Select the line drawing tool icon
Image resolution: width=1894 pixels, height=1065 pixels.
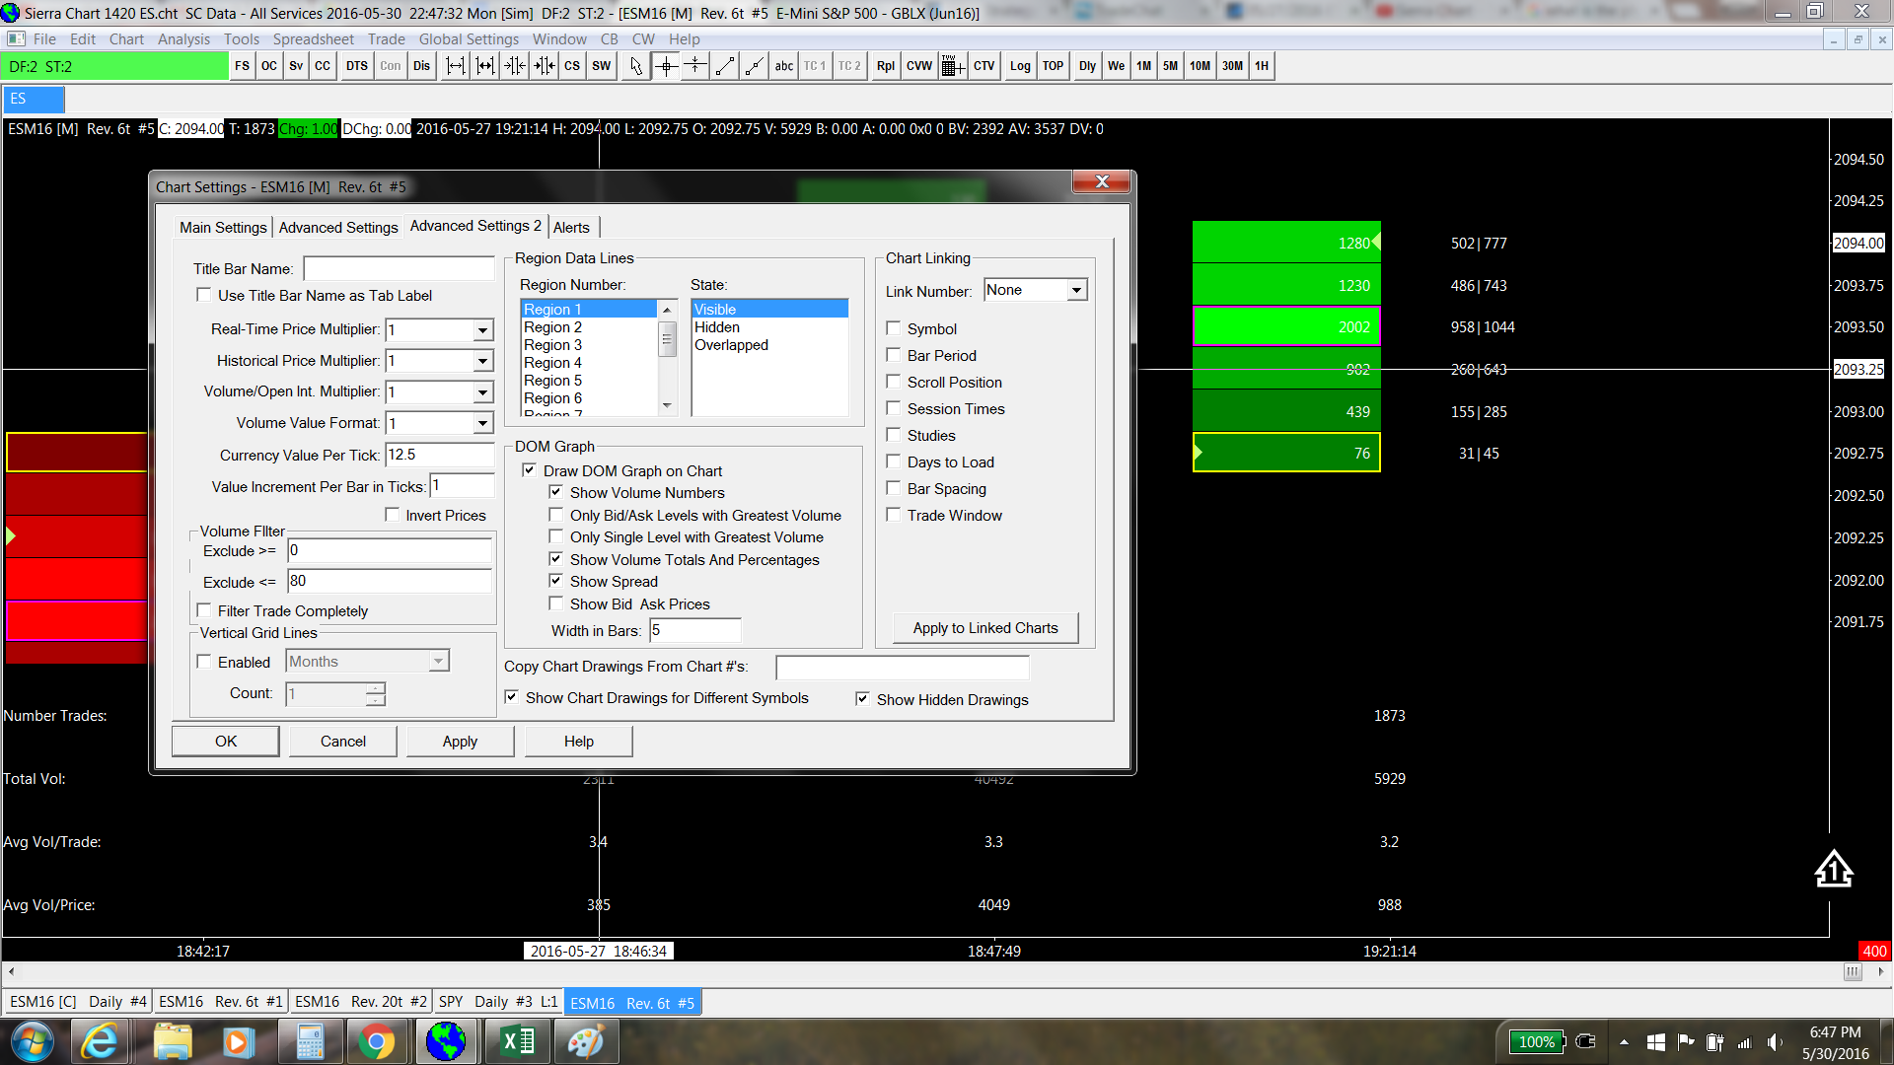click(x=725, y=66)
